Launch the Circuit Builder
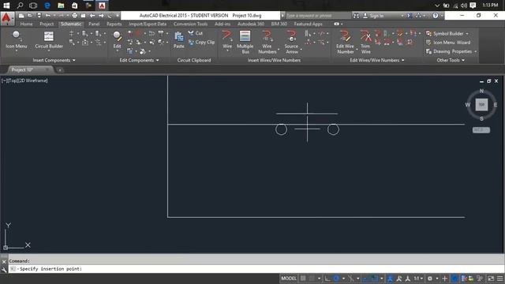The height and width of the screenshot is (284, 505). coord(49,40)
